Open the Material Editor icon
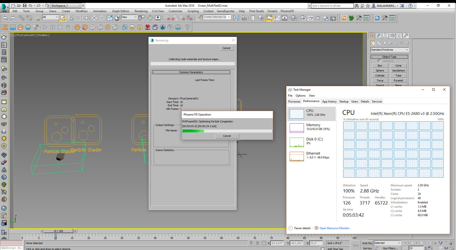The width and height of the screenshot is (456, 250). click(x=294, y=18)
